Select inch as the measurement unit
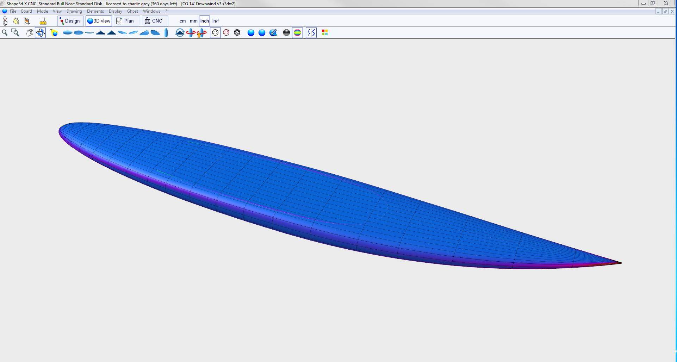677x362 pixels. point(204,21)
